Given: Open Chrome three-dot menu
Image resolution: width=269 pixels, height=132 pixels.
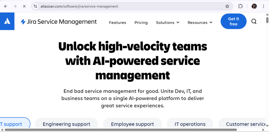Looking at the screenshot, I should [263, 6].
